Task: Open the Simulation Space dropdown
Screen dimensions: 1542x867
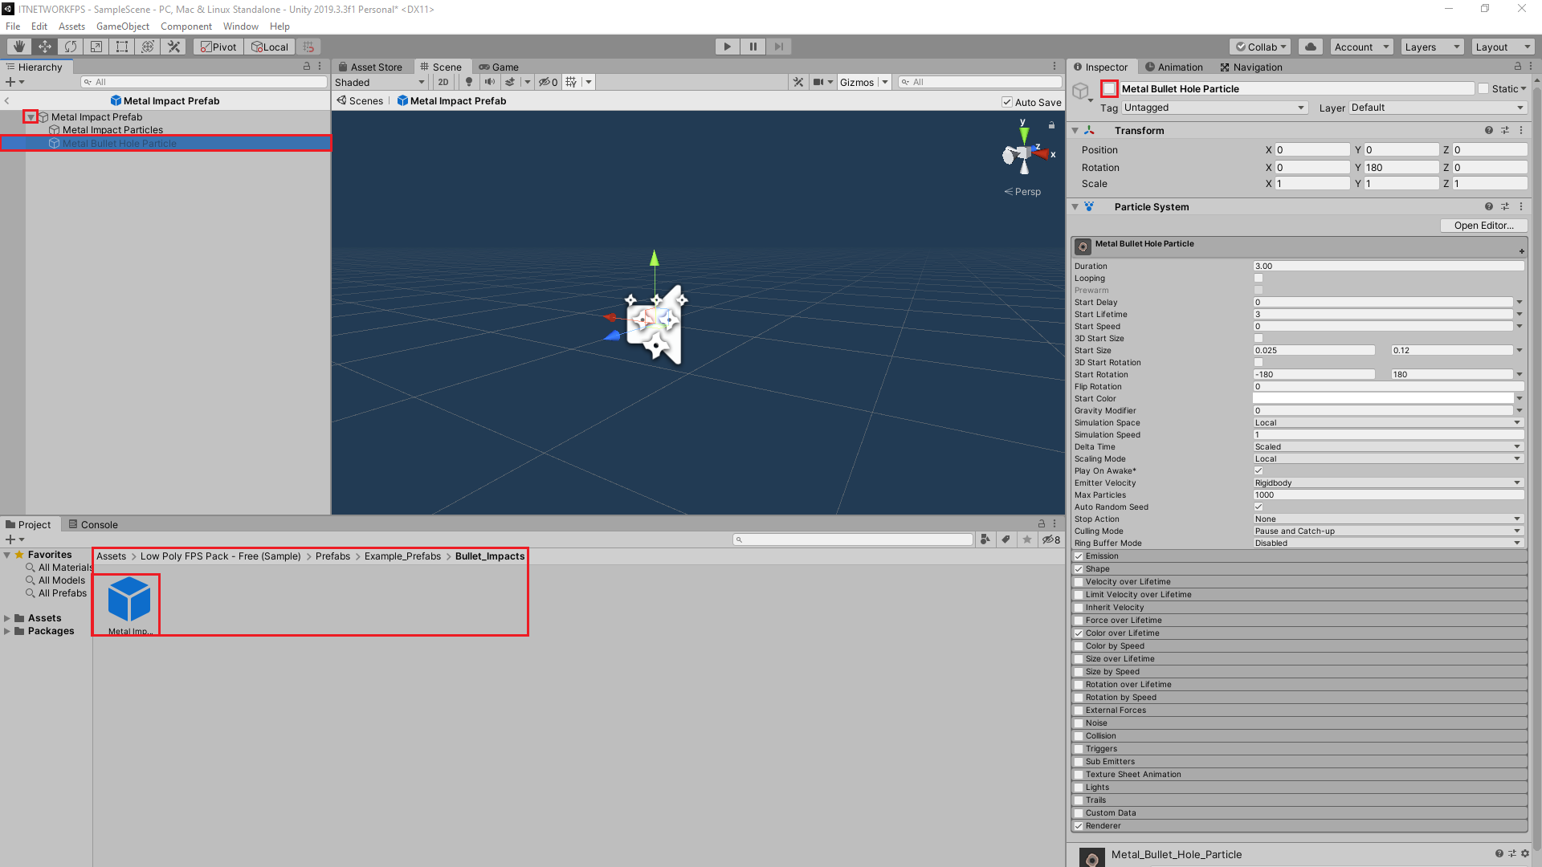Action: [x=1387, y=422]
